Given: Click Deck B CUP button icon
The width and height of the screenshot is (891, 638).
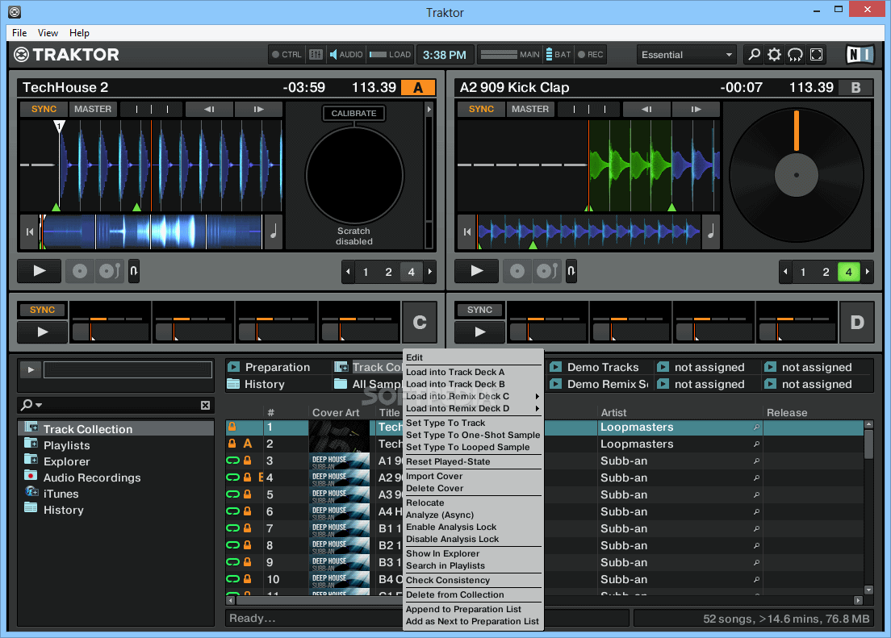Looking at the screenshot, I should (x=547, y=271).
